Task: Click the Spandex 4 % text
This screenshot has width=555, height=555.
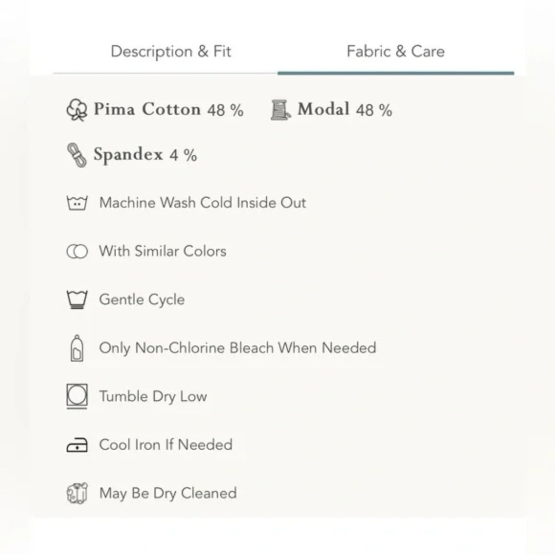Action: coord(145,155)
